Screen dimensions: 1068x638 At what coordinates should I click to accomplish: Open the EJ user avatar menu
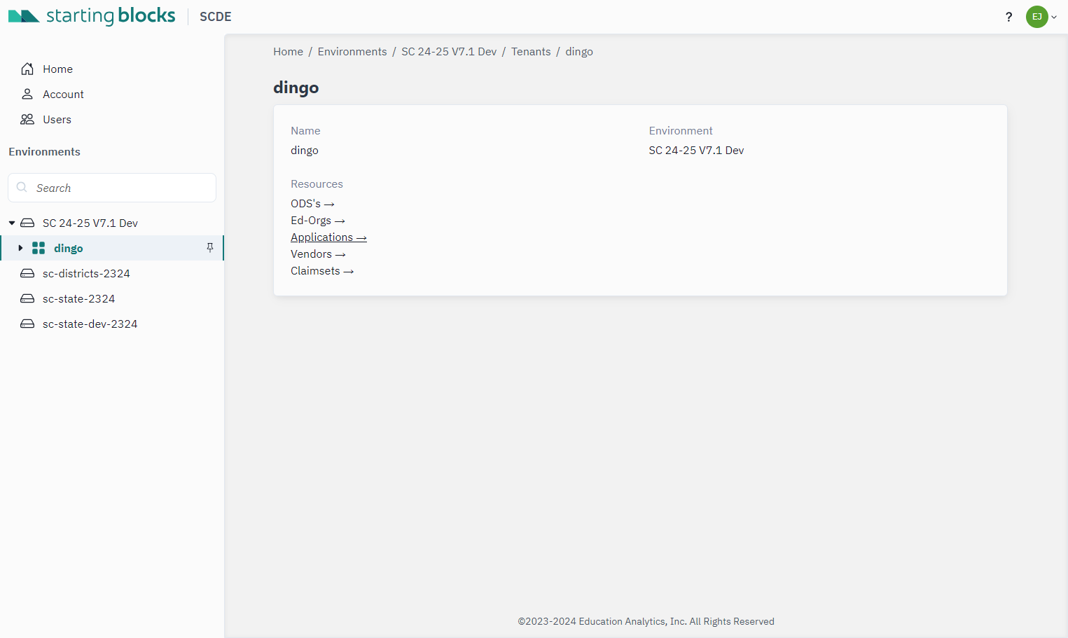[1036, 17]
